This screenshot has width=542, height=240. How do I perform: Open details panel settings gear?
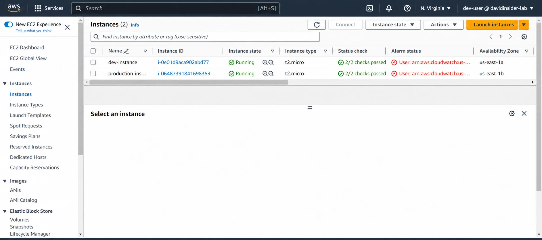coord(512,113)
